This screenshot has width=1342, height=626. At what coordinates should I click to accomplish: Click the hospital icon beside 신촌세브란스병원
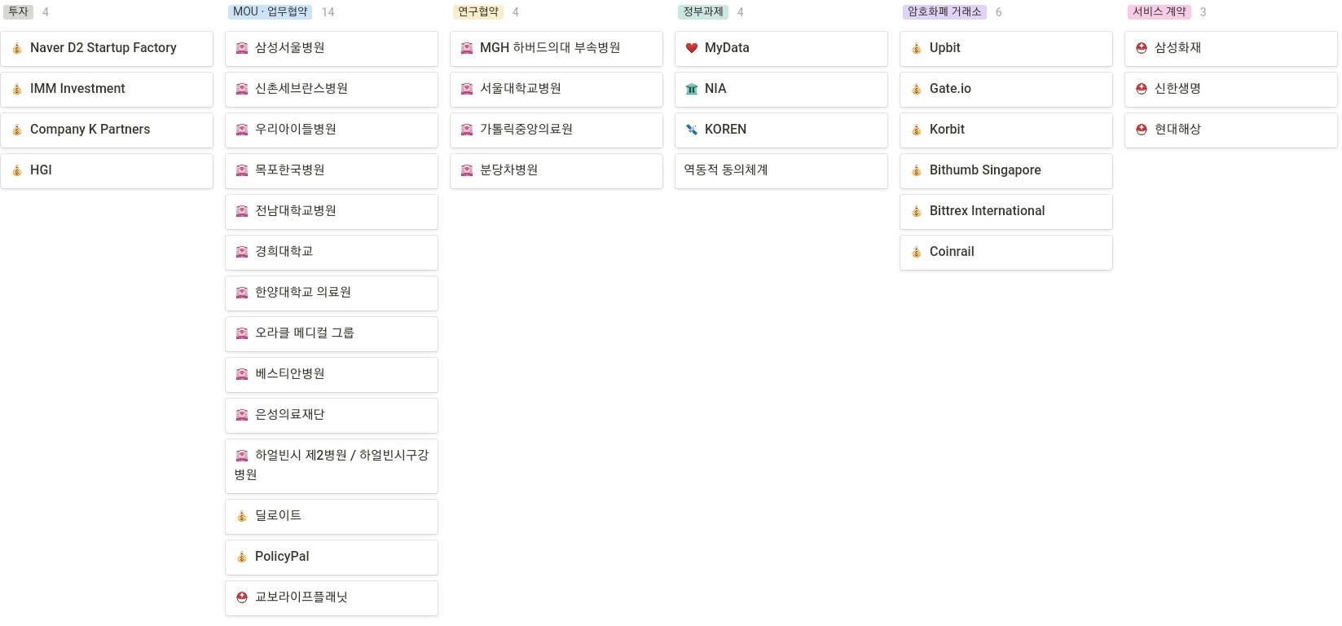point(242,89)
